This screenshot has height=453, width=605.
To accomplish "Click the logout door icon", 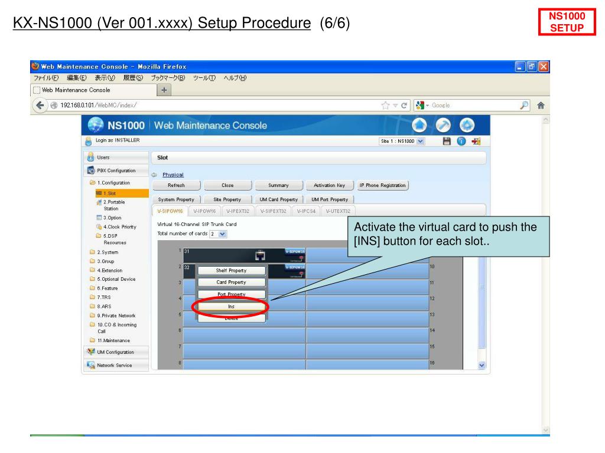I will 476,142.
